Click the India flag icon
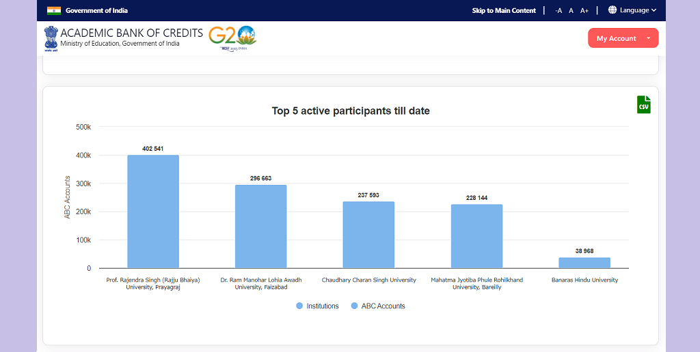The height and width of the screenshot is (352, 700). [x=54, y=11]
